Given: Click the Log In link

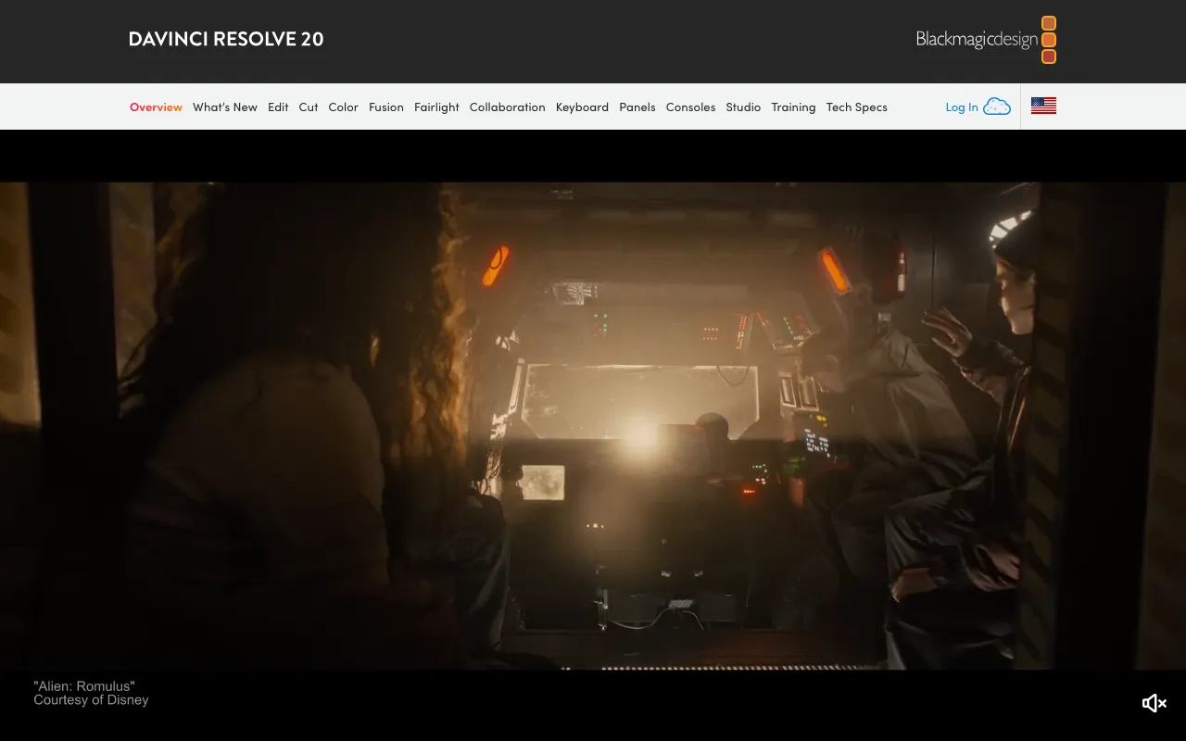Looking at the screenshot, I should pos(962,107).
